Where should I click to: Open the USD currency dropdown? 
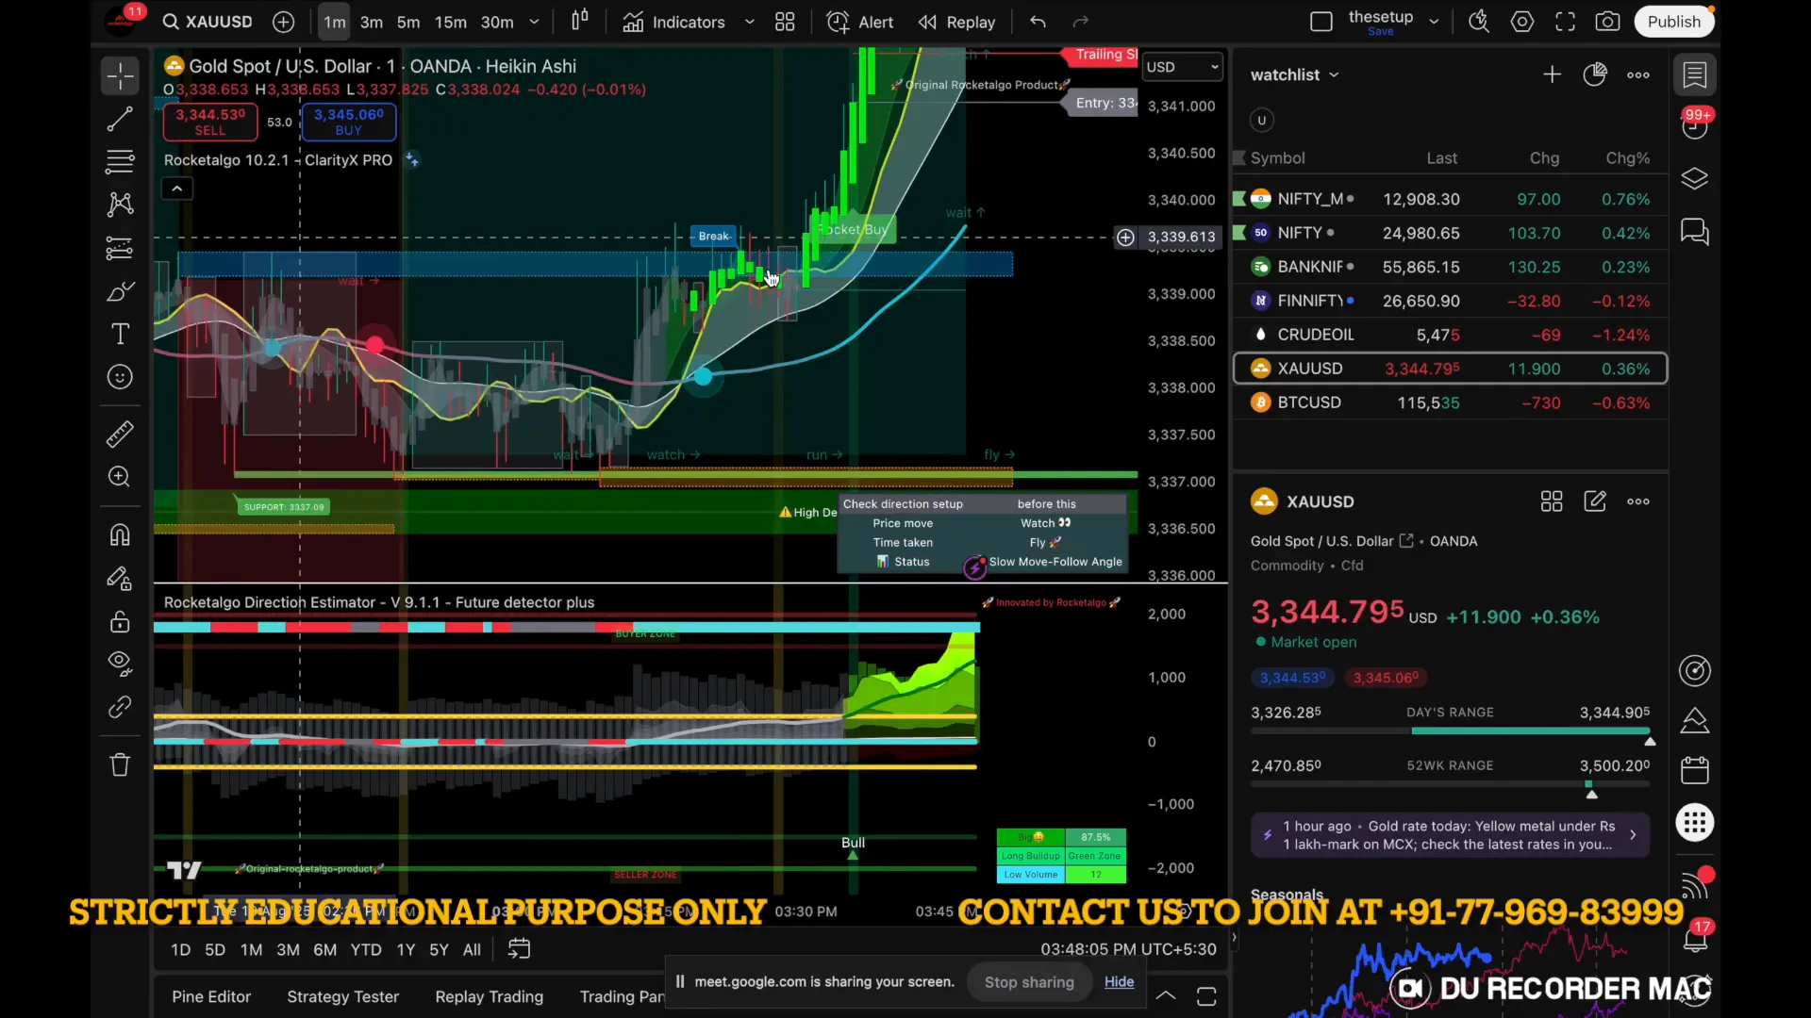tap(1182, 67)
